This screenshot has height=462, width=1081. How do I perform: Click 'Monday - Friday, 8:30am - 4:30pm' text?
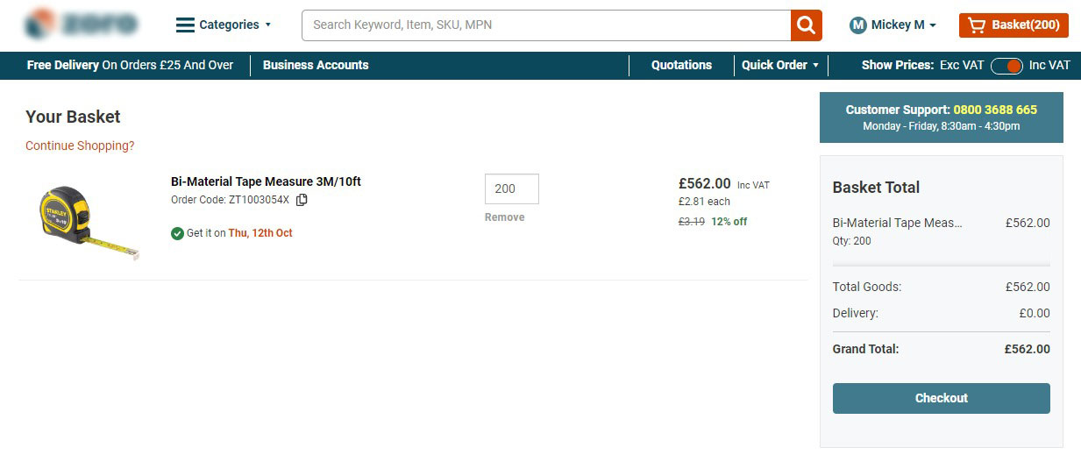[x=942, y=126]
